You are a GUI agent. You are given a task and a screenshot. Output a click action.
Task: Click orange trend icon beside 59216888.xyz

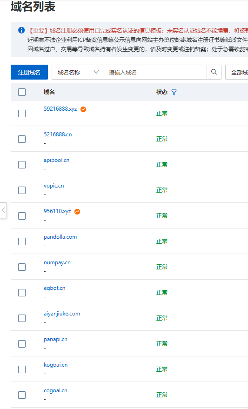pyautogui.click(x=83, y=109)
